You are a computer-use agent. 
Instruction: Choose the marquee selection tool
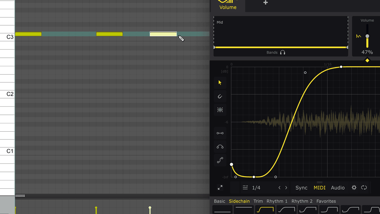click(x=220, y=110)
